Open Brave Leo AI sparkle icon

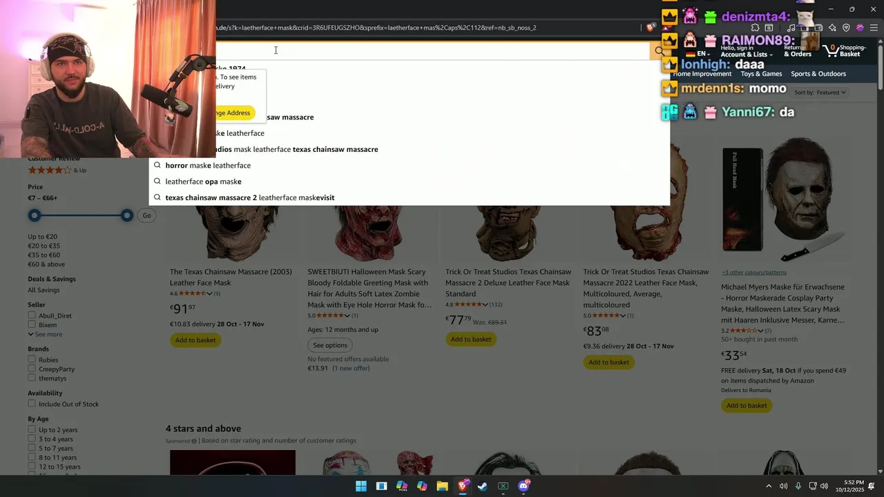832,28
